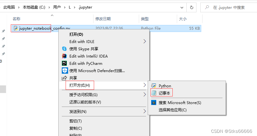The image size is (257, 136).
Task: Click the third quick access pin icon
Action: pos(3,46)
